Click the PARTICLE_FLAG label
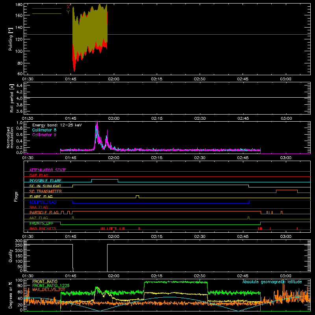The image size is (315, 315). point(44,212)
